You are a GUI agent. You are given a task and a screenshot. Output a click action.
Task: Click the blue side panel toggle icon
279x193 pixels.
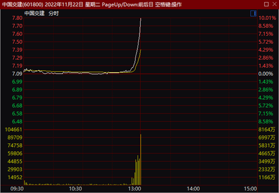[x=253, y=13]
